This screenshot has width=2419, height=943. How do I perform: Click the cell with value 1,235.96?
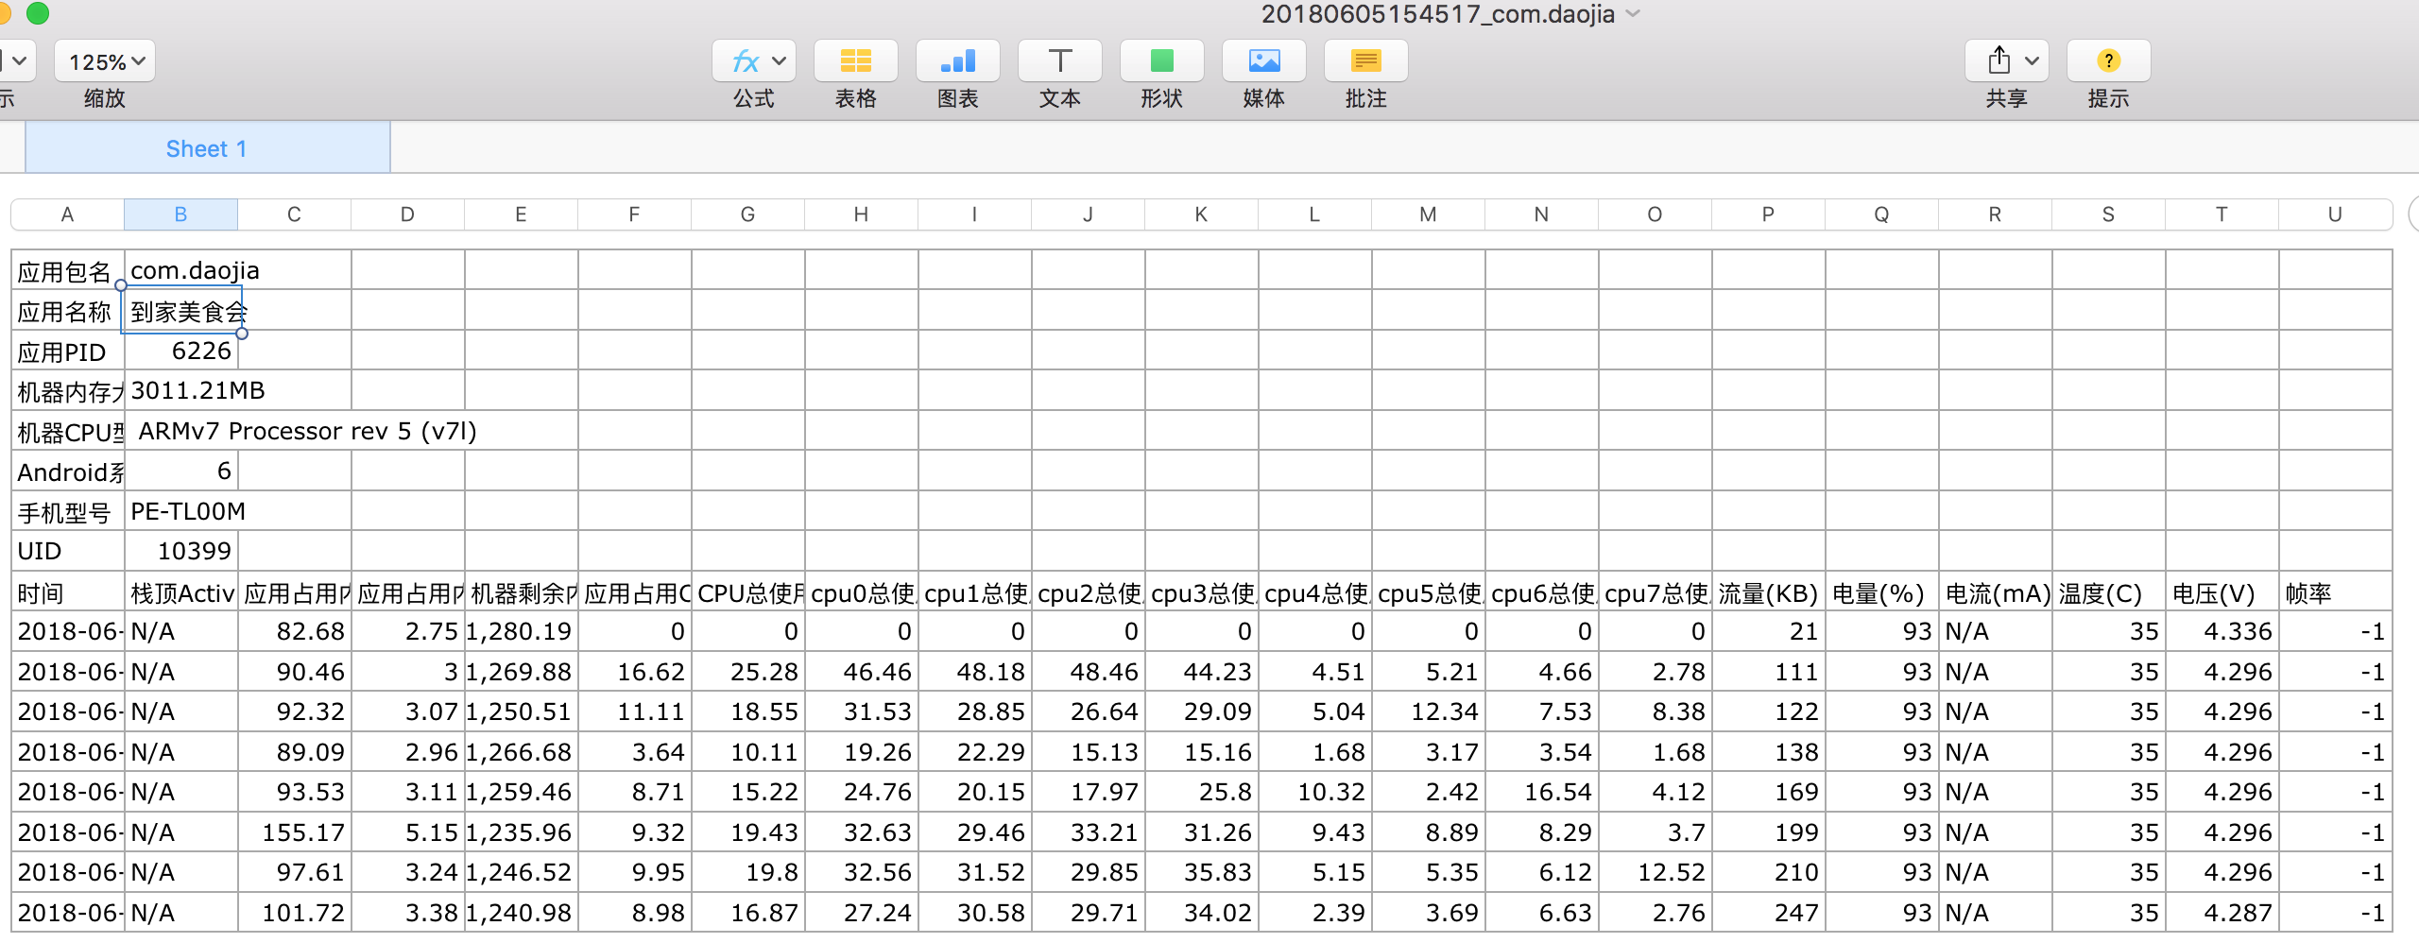(x=521, y=832)
